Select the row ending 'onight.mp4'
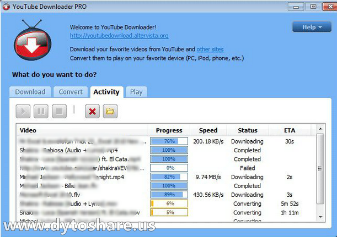The width and height of the screenshot is (337, 237). (167, 177)
